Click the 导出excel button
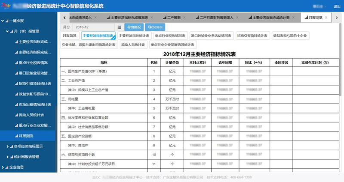Image resolution: width=344 pixels, height=182 pixels. click(154, 27)
